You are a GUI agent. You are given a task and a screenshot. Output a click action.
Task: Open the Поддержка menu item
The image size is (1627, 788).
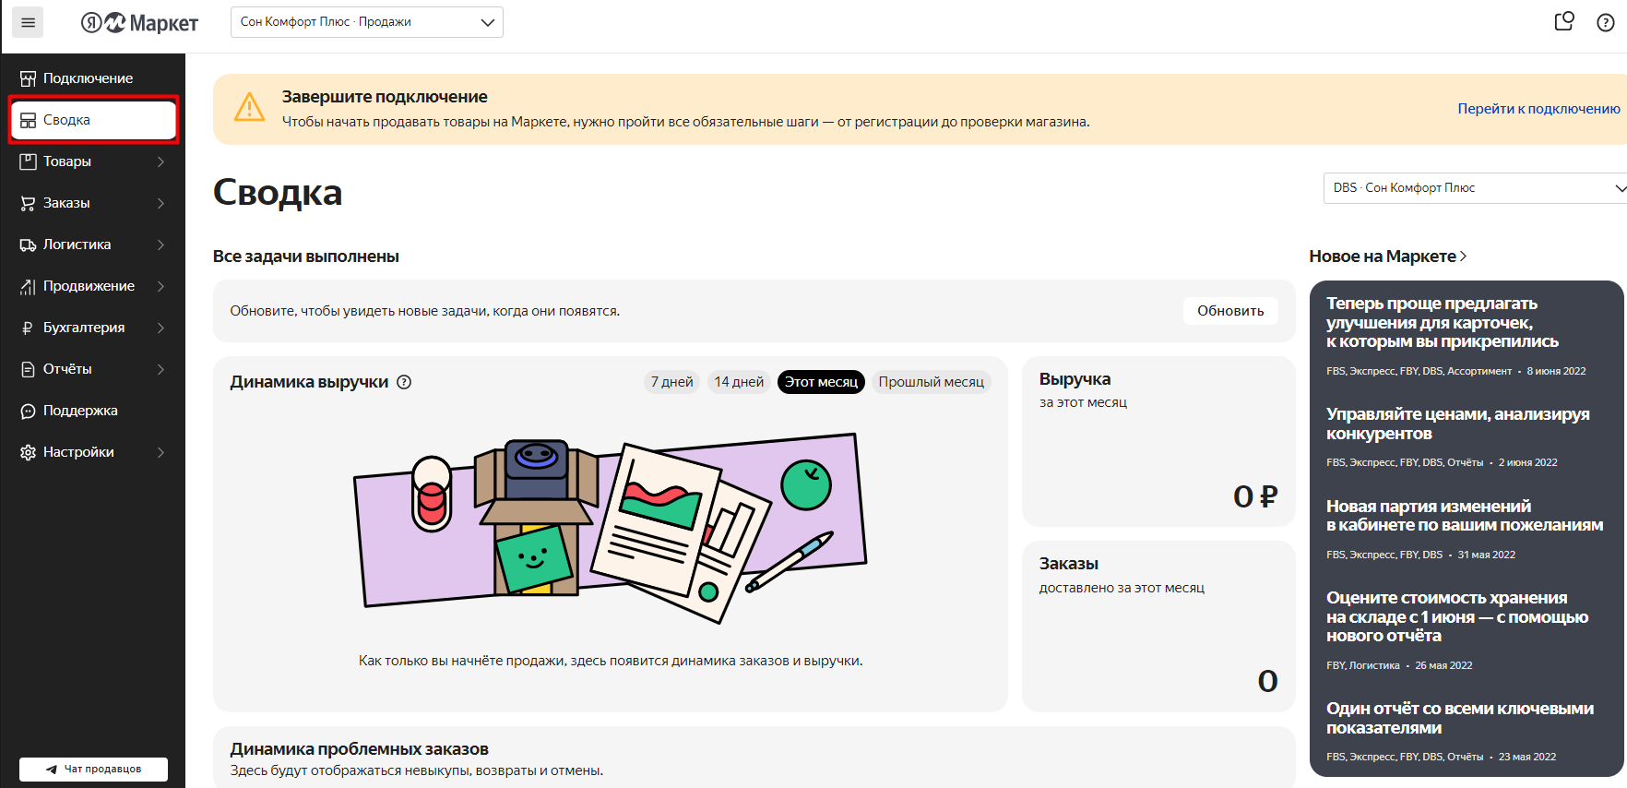(x=92, y=411)
